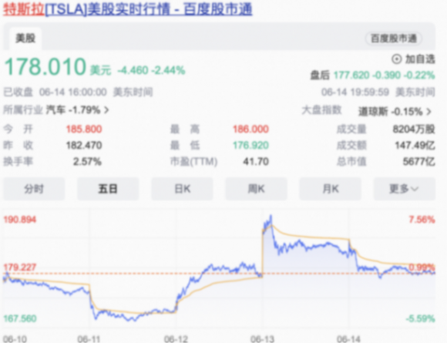Select the 五日 chart view
The image size is (447, 343).
108,189
